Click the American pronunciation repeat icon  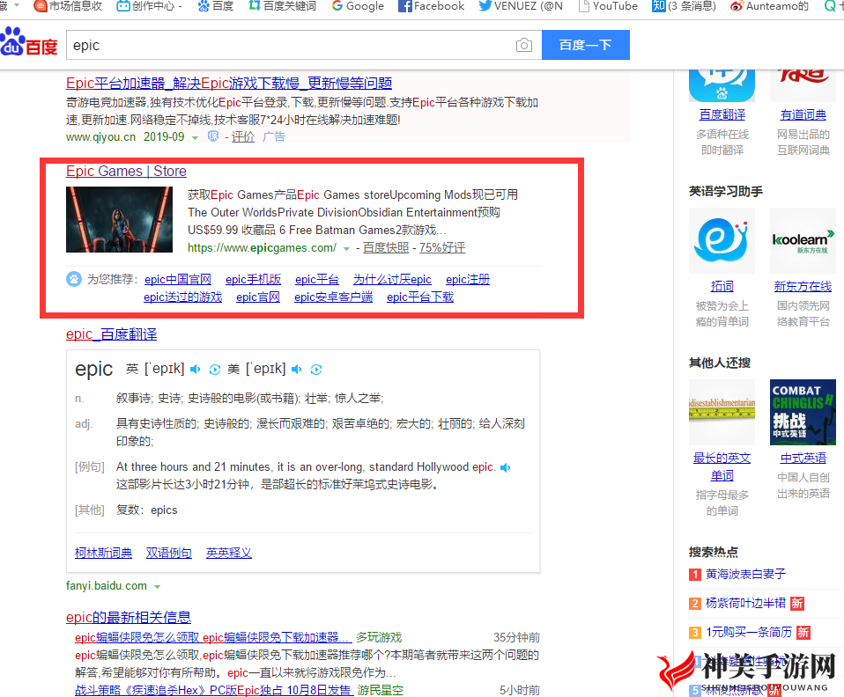[x=316, y=369]
